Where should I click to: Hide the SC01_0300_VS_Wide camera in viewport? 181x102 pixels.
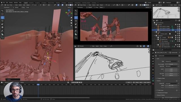point(178,26)
